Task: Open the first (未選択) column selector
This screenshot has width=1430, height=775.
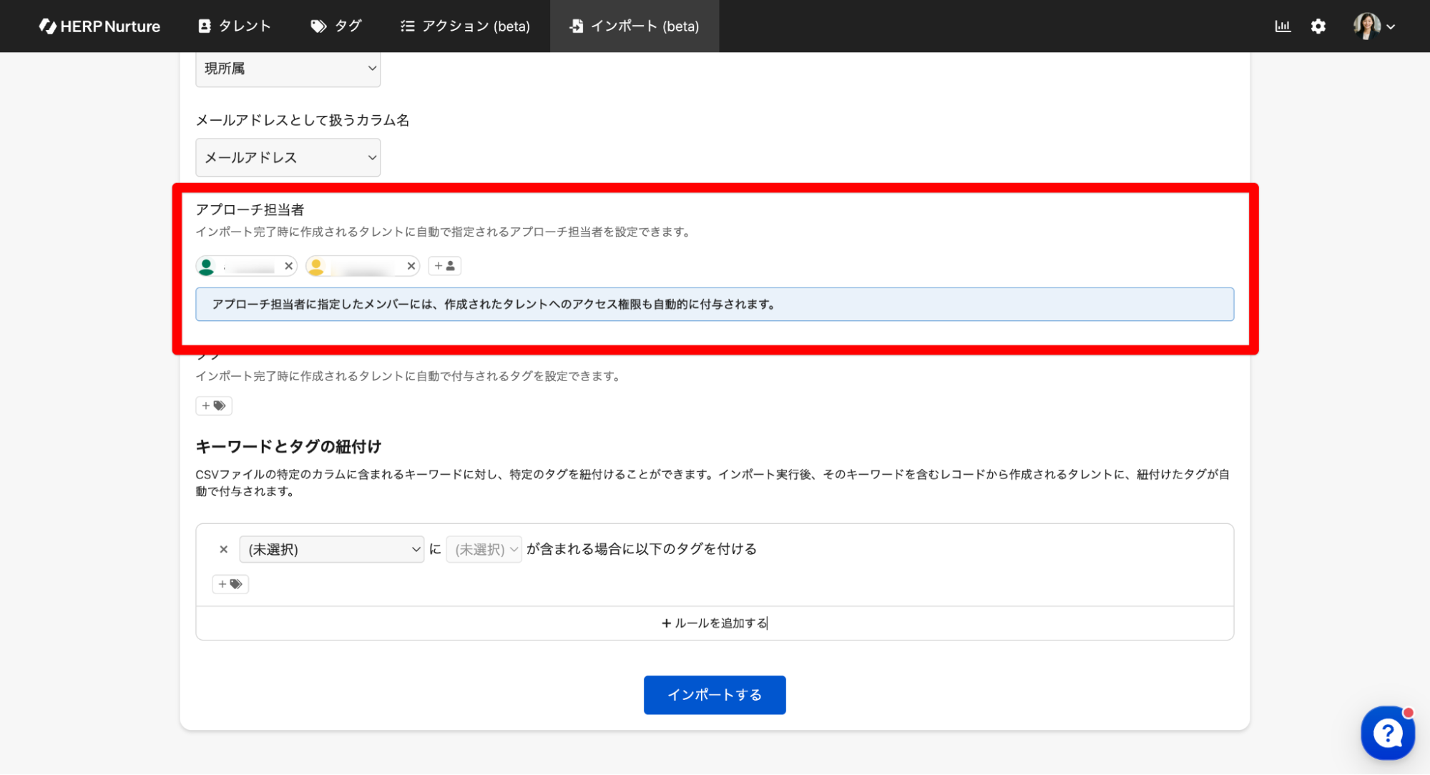Action: (331, 549)
